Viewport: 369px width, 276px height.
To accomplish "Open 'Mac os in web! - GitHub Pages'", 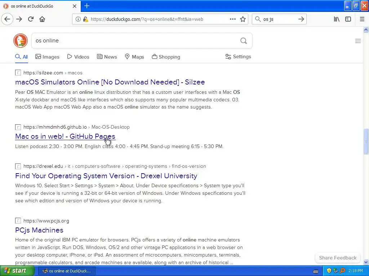I will click(65, 136).
